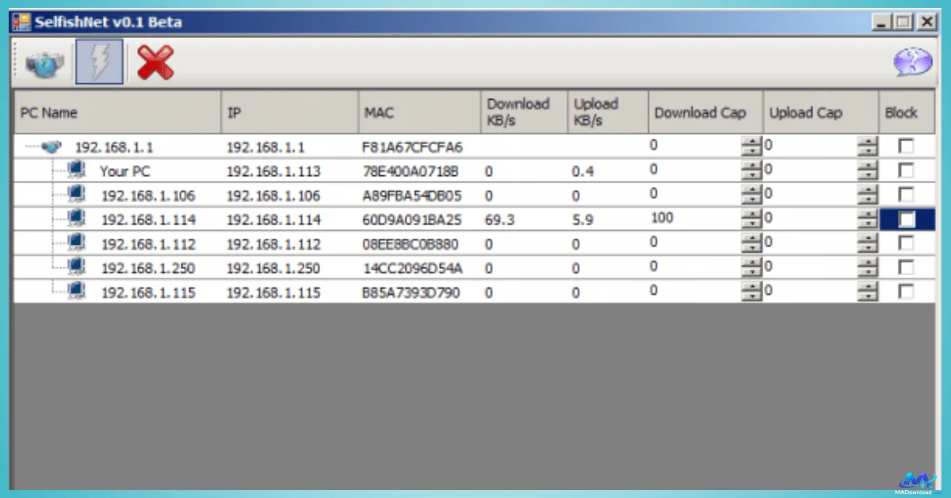Click the computer icon for 192.168.1.250

pyautogui.click(x=77, y=267)
